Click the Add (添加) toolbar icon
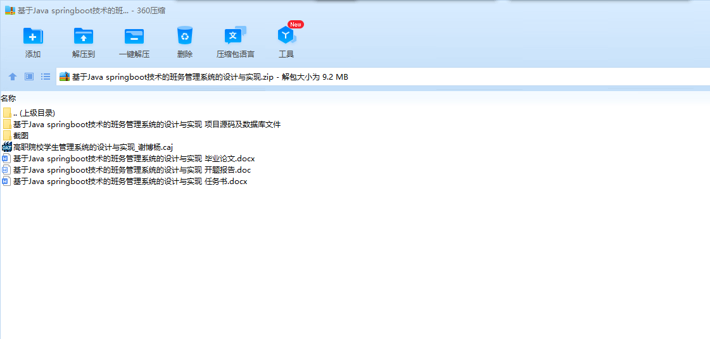This screenshot has height=339, width=710. click(33, 35)
